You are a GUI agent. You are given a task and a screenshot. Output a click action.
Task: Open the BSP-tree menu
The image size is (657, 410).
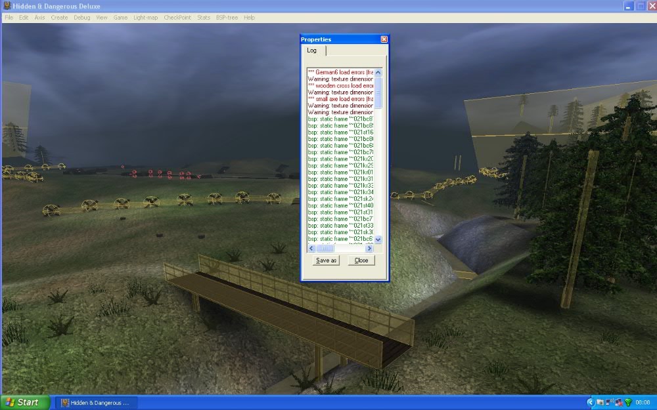(227, 18)
